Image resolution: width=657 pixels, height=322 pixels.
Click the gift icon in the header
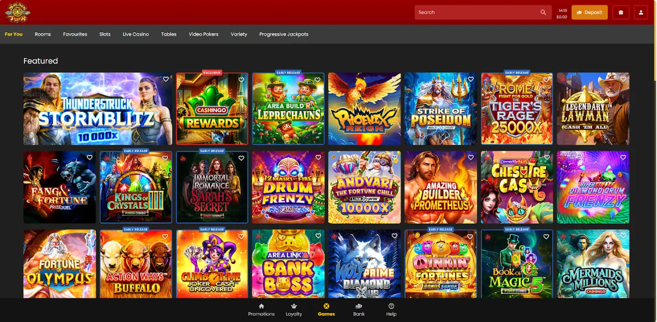click(620, 12)
